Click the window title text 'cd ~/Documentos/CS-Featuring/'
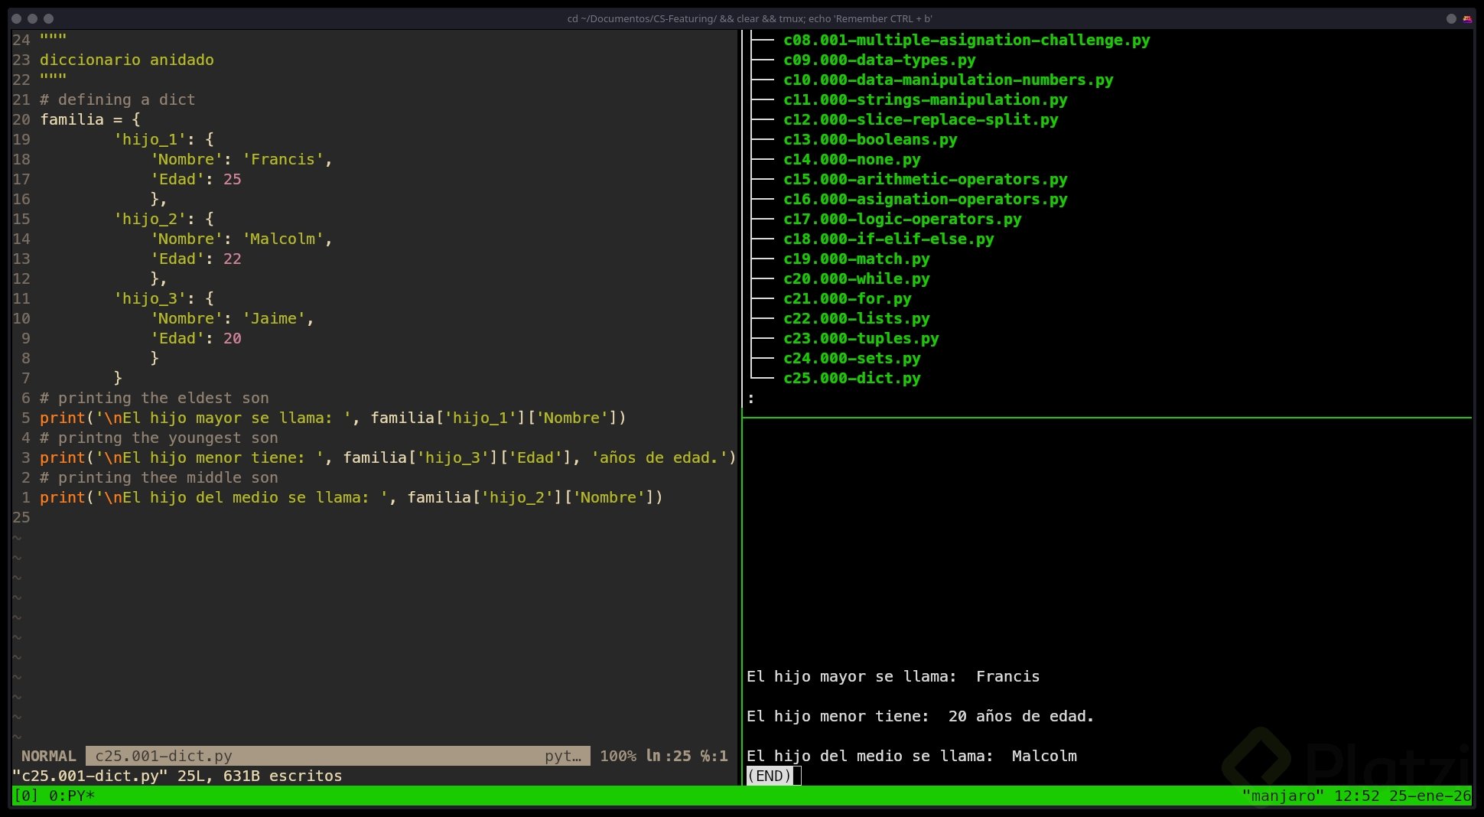 click(x=642, y=18)
